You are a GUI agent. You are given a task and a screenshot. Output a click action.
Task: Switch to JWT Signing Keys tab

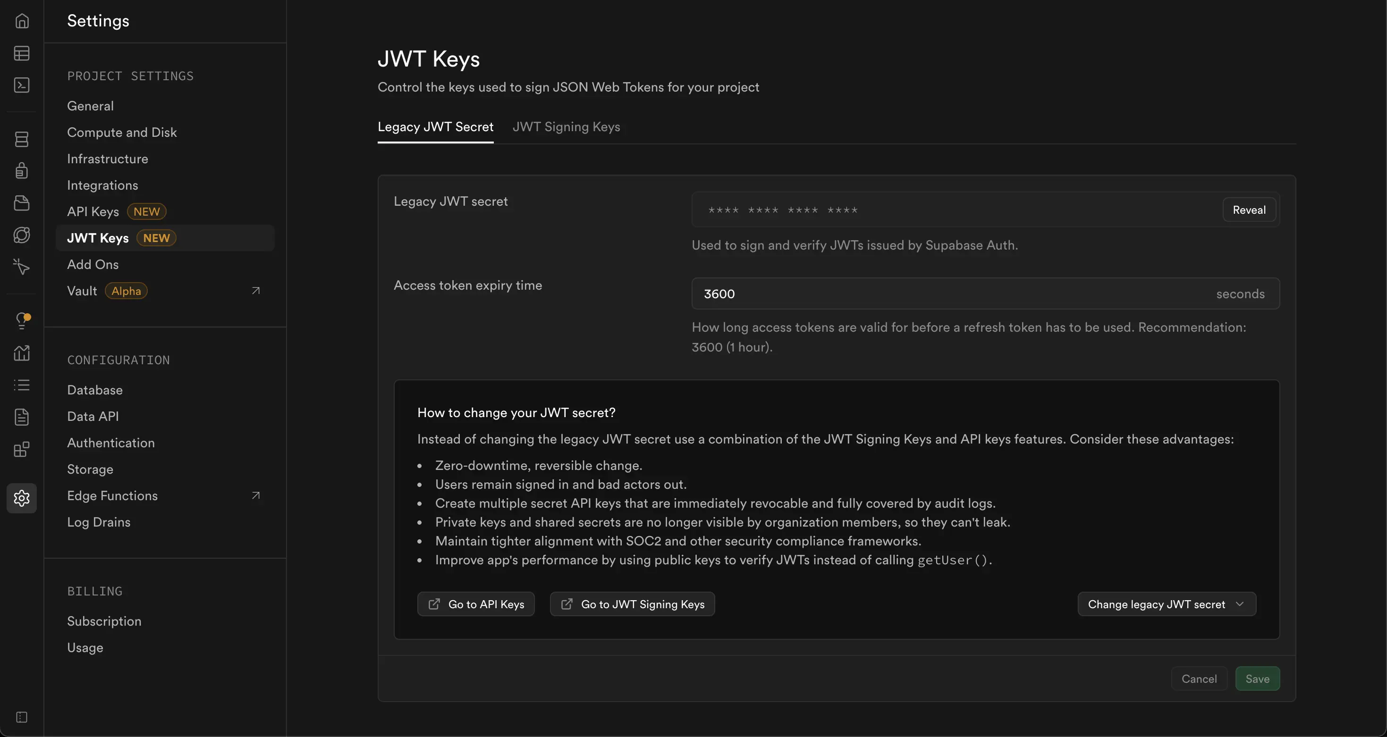[x=566, y=127]
